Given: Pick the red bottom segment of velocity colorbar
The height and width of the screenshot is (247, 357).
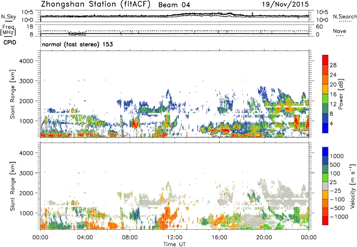Looking at the screenshot, I should pyautogui.click(x=325, y=221).
